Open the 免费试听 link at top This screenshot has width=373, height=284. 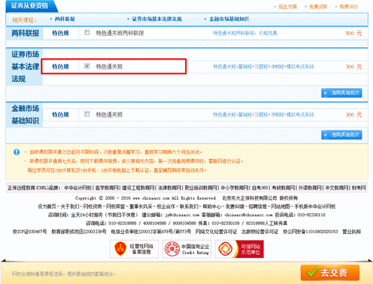coord(318,7)
